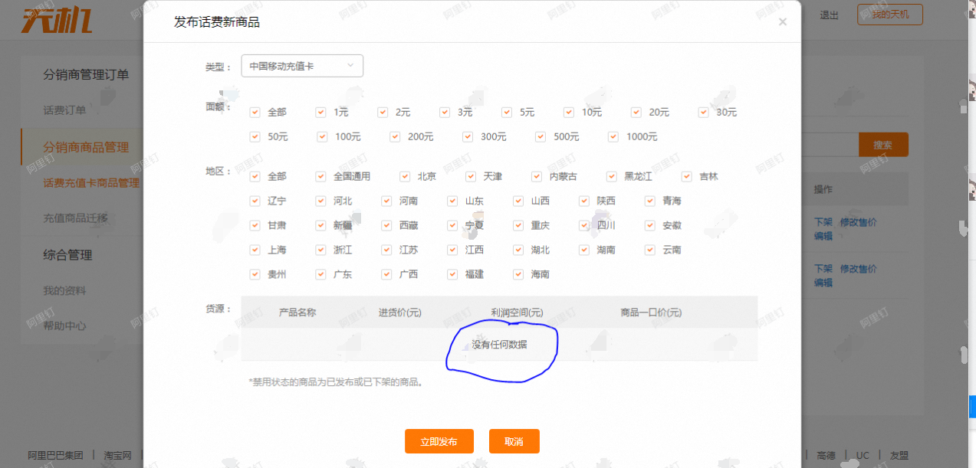Click the 取消 cancel button
The image size is (976, 468).
(514, 441)
